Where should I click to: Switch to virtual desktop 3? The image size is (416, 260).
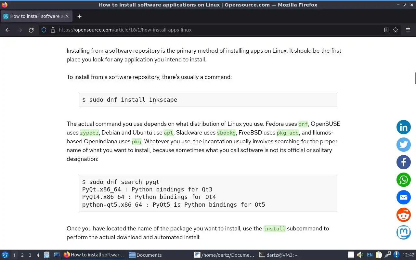(30, 255)
